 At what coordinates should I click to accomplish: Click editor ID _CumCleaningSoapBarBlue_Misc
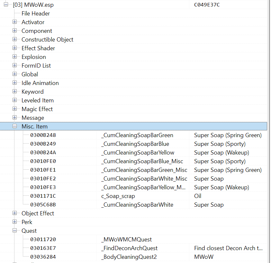click(142, 161)
